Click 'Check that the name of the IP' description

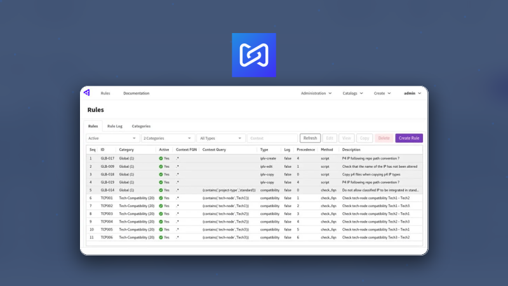pyautogui.click(x=380, y=167)
